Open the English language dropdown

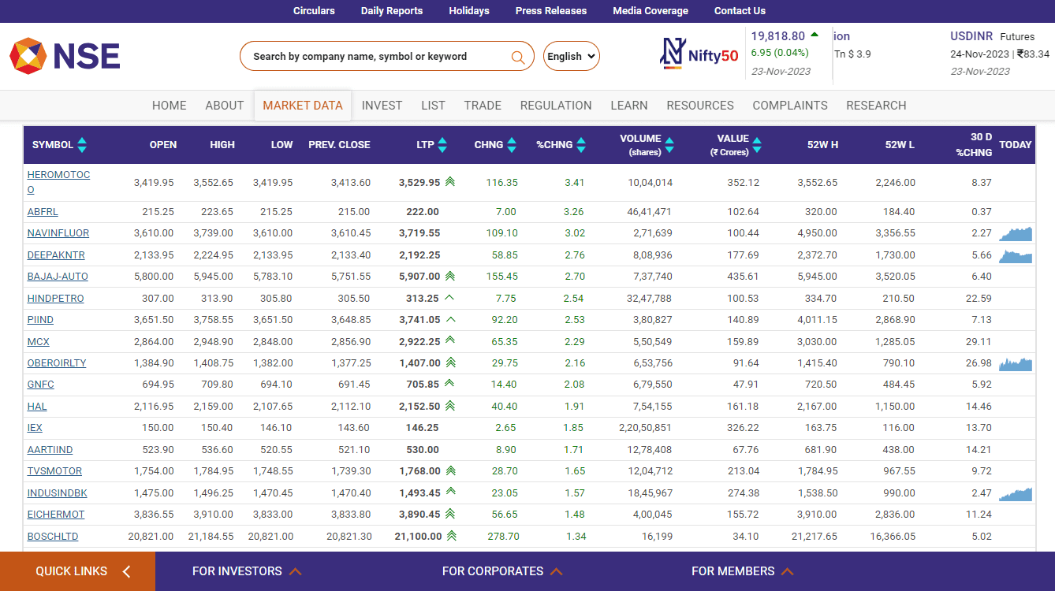tap(571, 56)
